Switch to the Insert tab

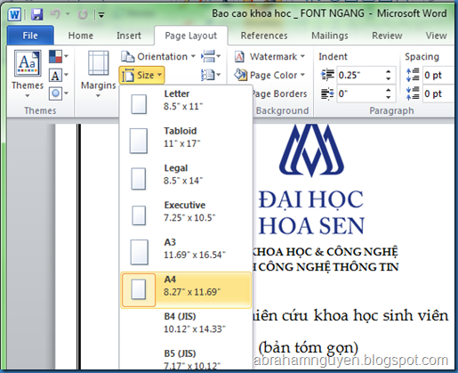[x=129, y=36]
